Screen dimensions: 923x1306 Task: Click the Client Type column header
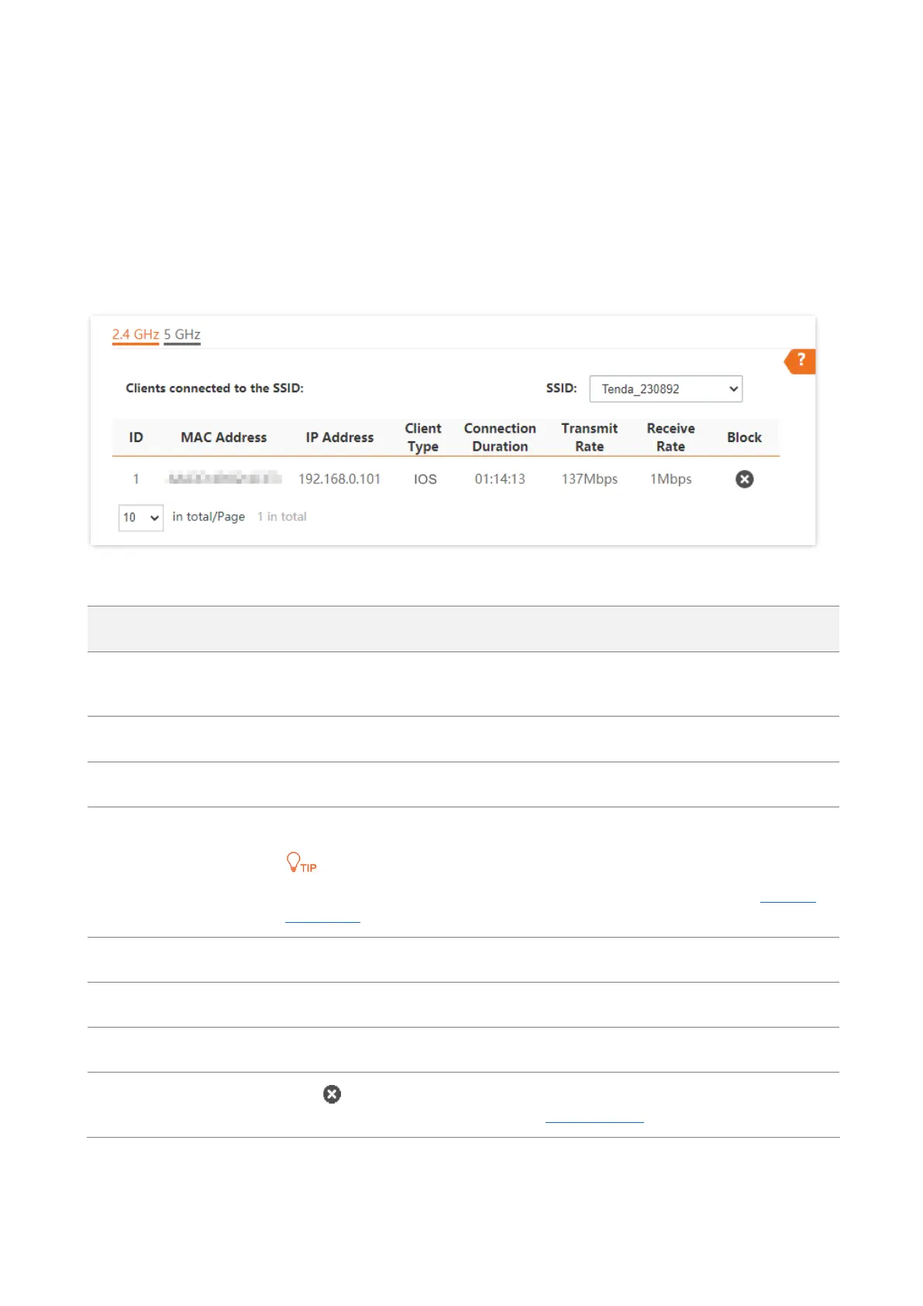point(423,437)
